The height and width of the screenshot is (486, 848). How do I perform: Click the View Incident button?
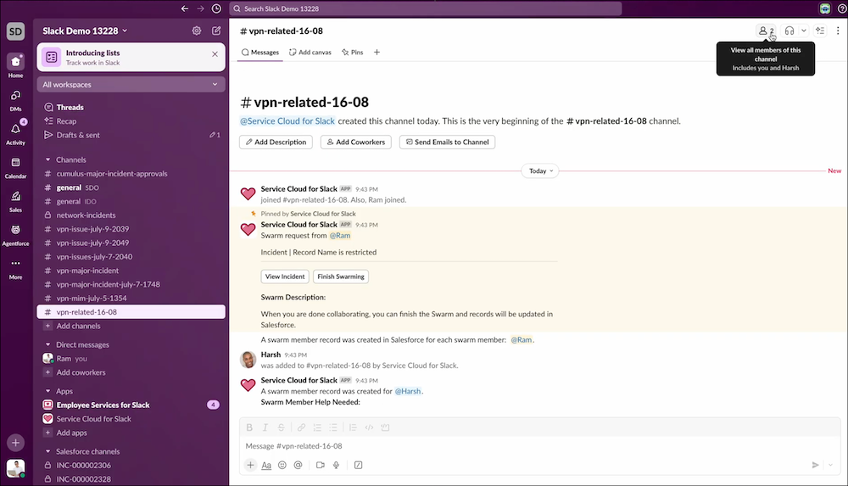285,277
